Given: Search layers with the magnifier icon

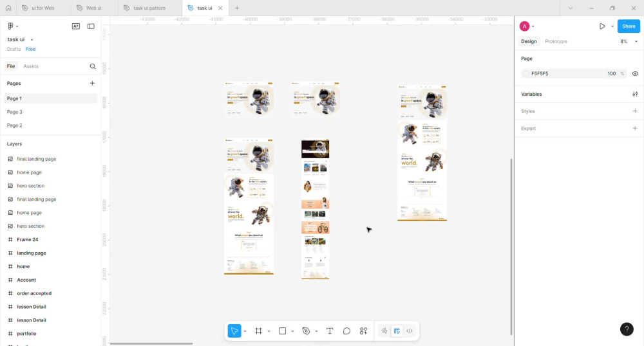Looking at the screenshot, I should point(93,66).
